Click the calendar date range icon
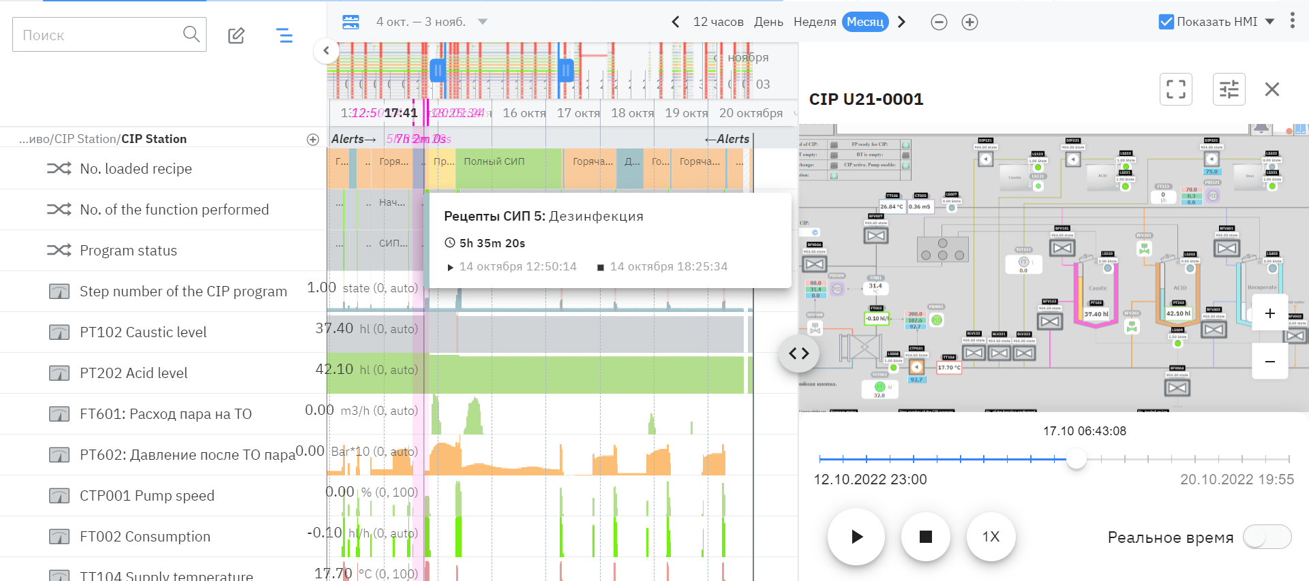1309x581 pixels. 350,22
